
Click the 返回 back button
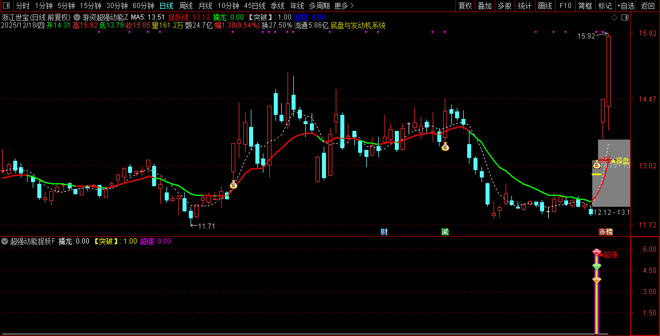[x=647, y=6]
